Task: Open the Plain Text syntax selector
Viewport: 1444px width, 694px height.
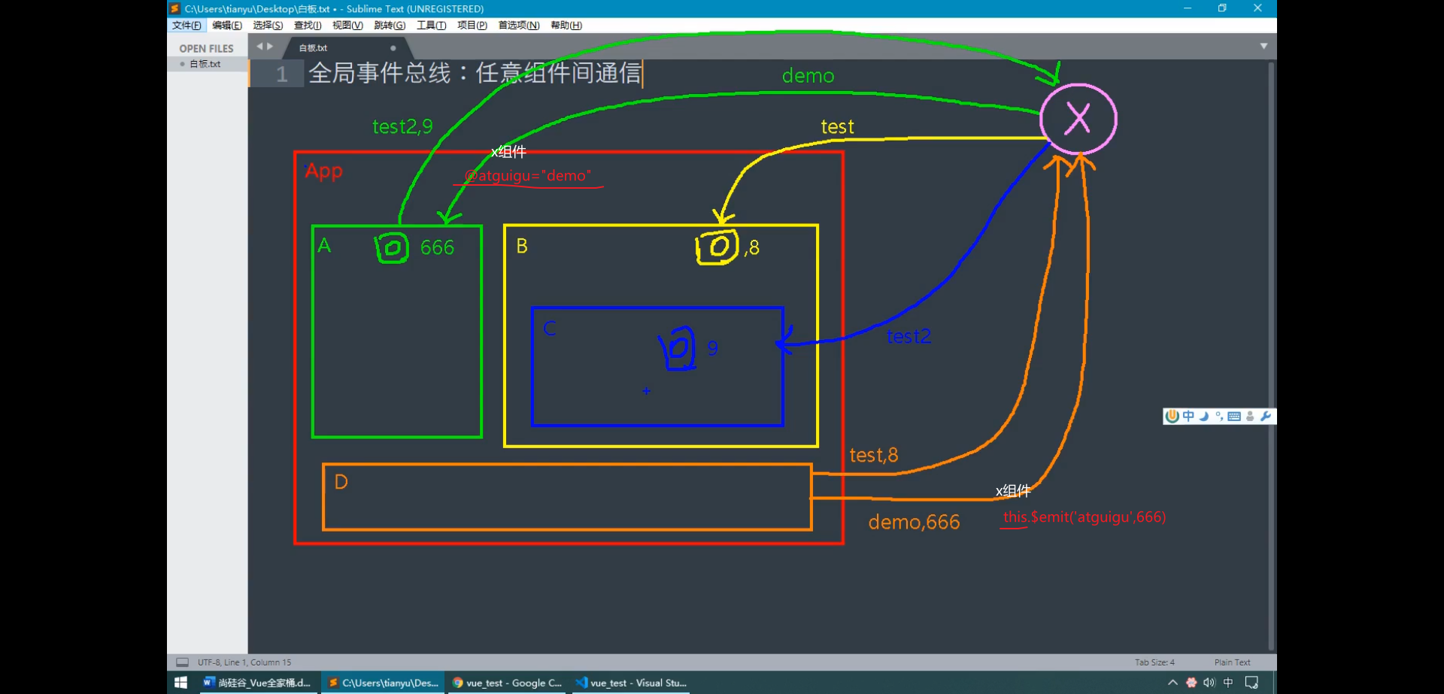Action: [1232, 662]
